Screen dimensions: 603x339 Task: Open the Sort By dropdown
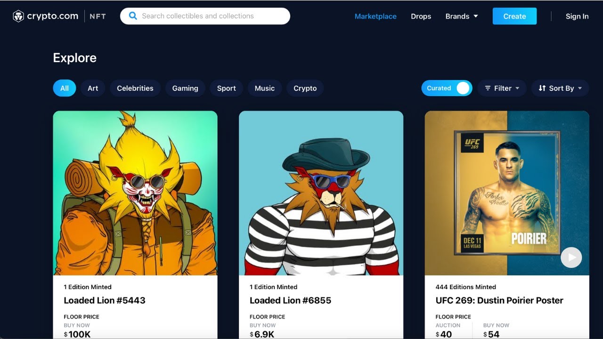click(560, 88)
